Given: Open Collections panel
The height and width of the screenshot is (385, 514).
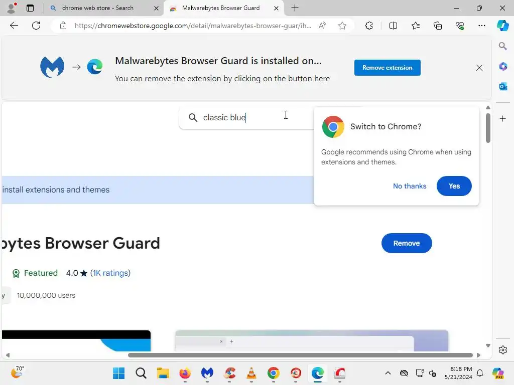Looking at the screenshot, I should pos(438,26).
